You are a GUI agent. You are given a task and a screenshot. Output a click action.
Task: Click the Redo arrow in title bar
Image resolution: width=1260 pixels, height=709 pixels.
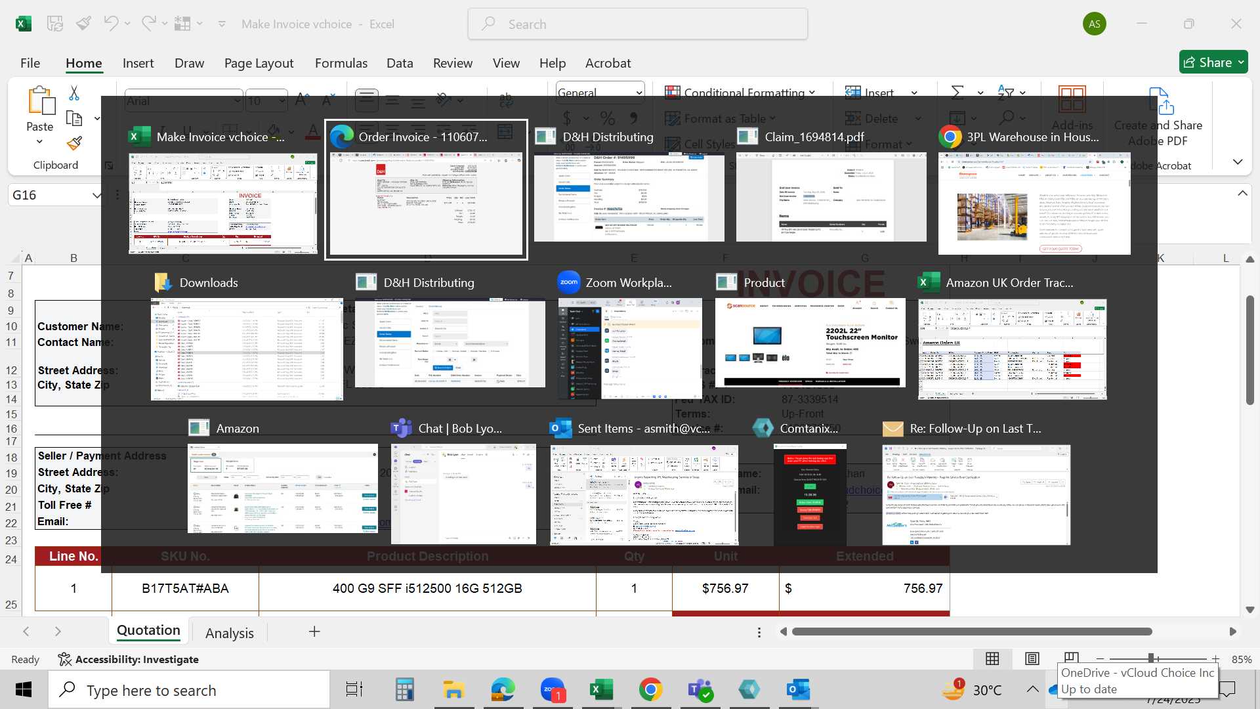[x=149, y=24]
